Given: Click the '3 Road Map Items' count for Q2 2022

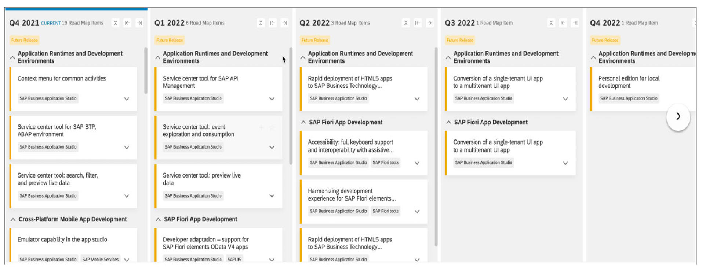Looking at the screenshot, I should [350, 23].
